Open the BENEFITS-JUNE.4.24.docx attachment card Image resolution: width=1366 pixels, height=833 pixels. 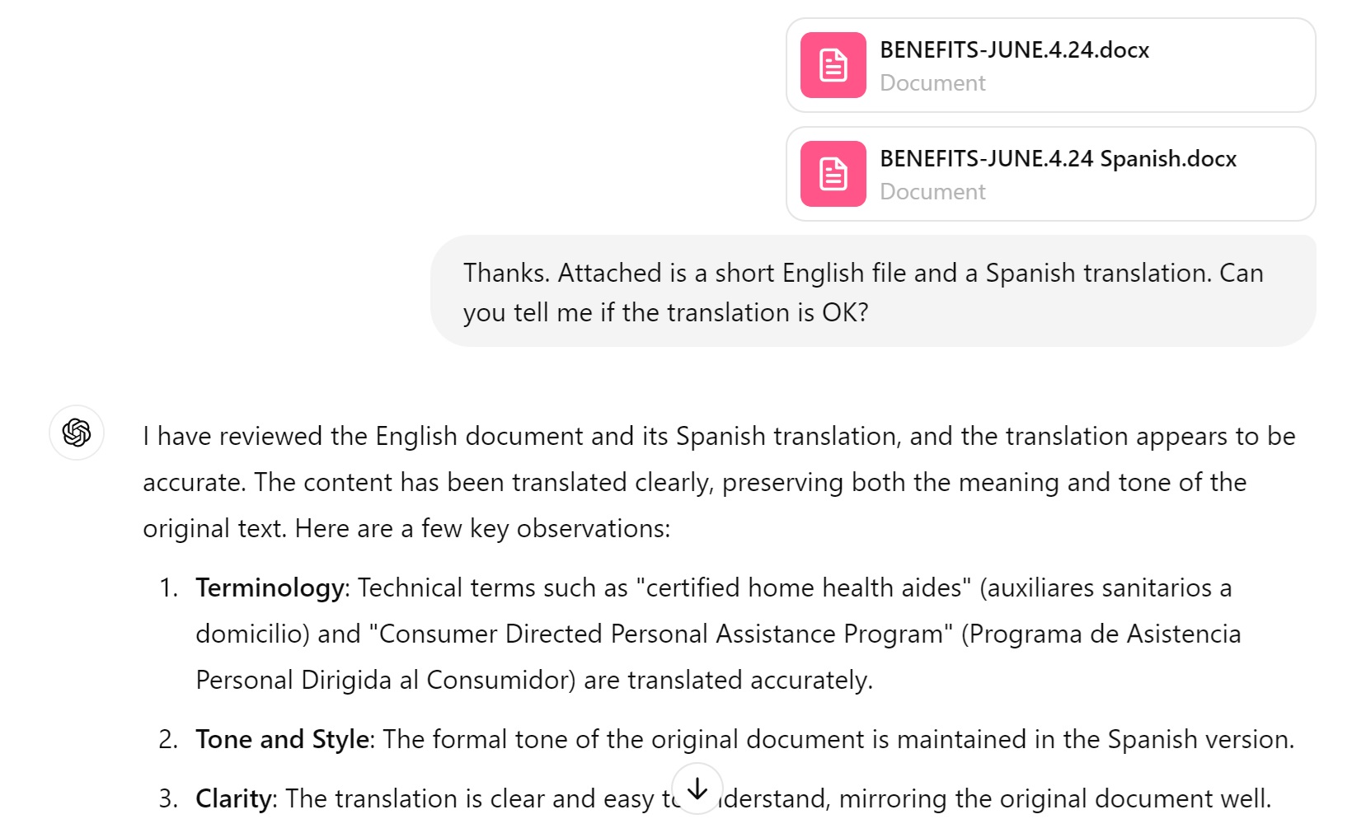click(1049, 65)
